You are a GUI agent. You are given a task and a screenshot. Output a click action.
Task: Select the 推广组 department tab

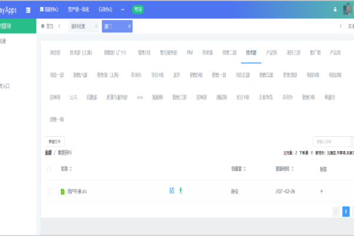point(315,53)
